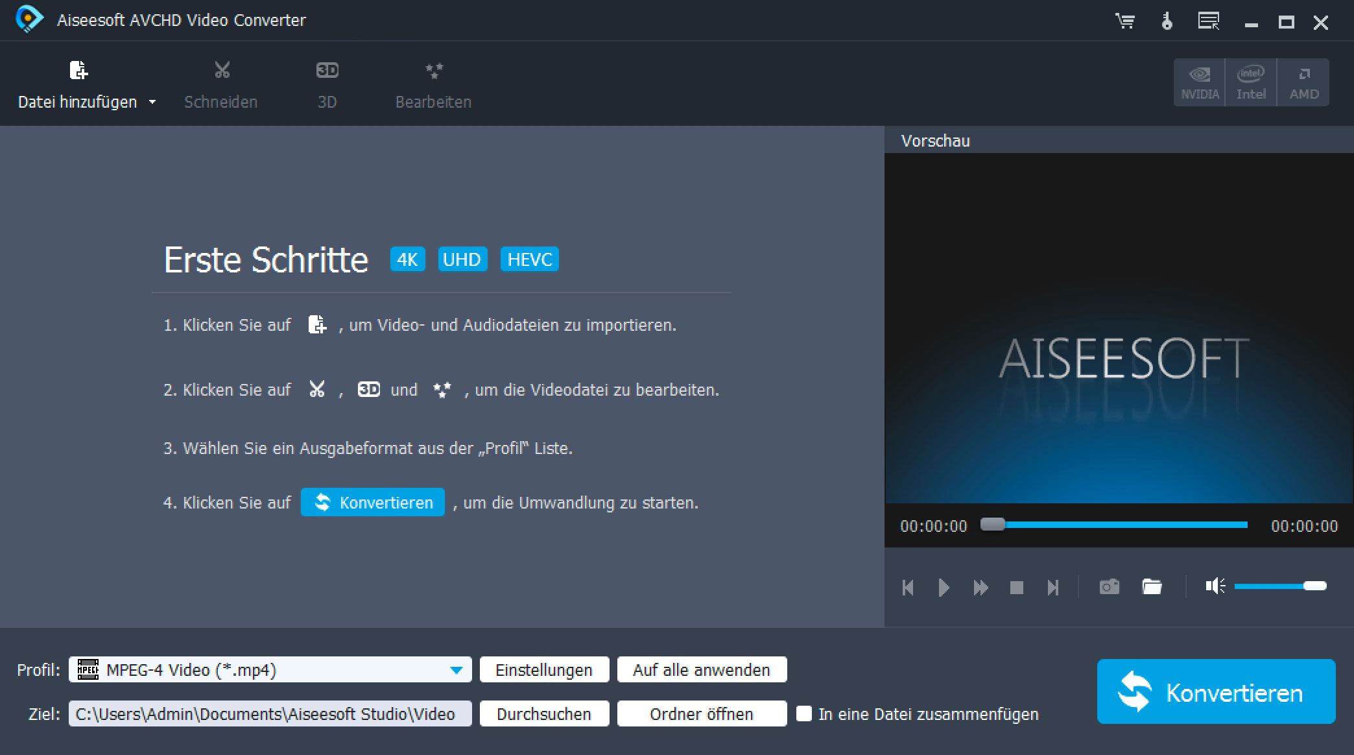
Task: Open Einstellungen profile settings
Action: pos(544,669)
